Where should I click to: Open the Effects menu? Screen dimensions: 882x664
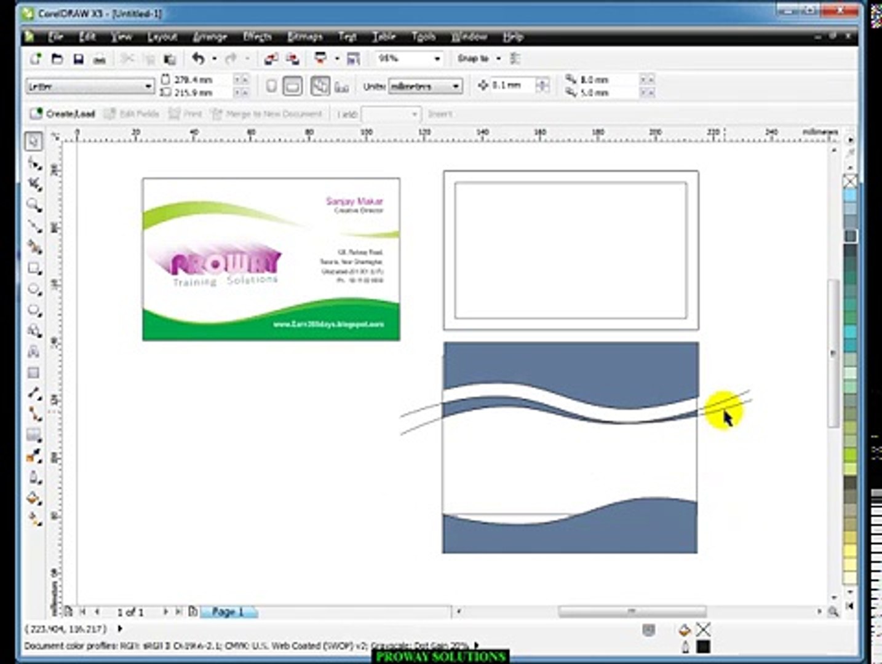click(256, 37)
